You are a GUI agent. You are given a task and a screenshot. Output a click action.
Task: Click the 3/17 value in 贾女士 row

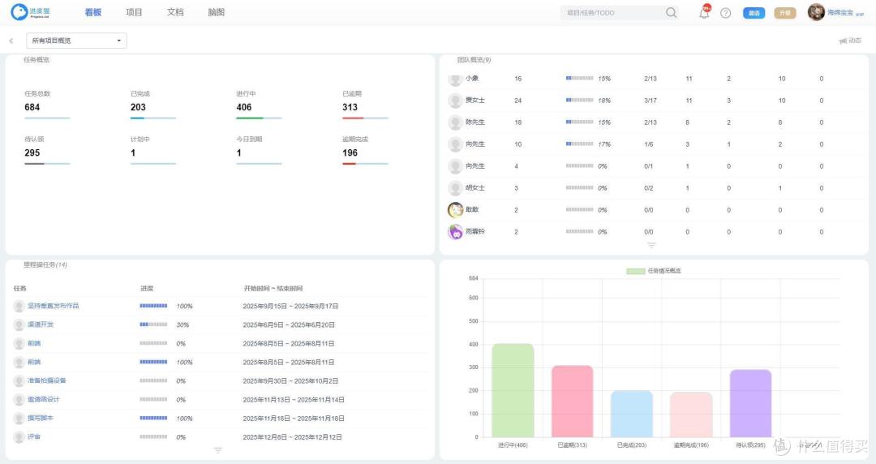[651, 101]
